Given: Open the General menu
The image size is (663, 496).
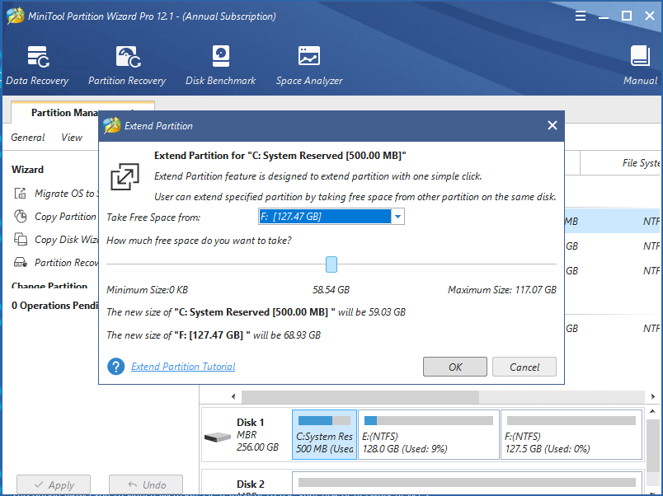Looking at the screenshot, I should click(x=27, y=138).
